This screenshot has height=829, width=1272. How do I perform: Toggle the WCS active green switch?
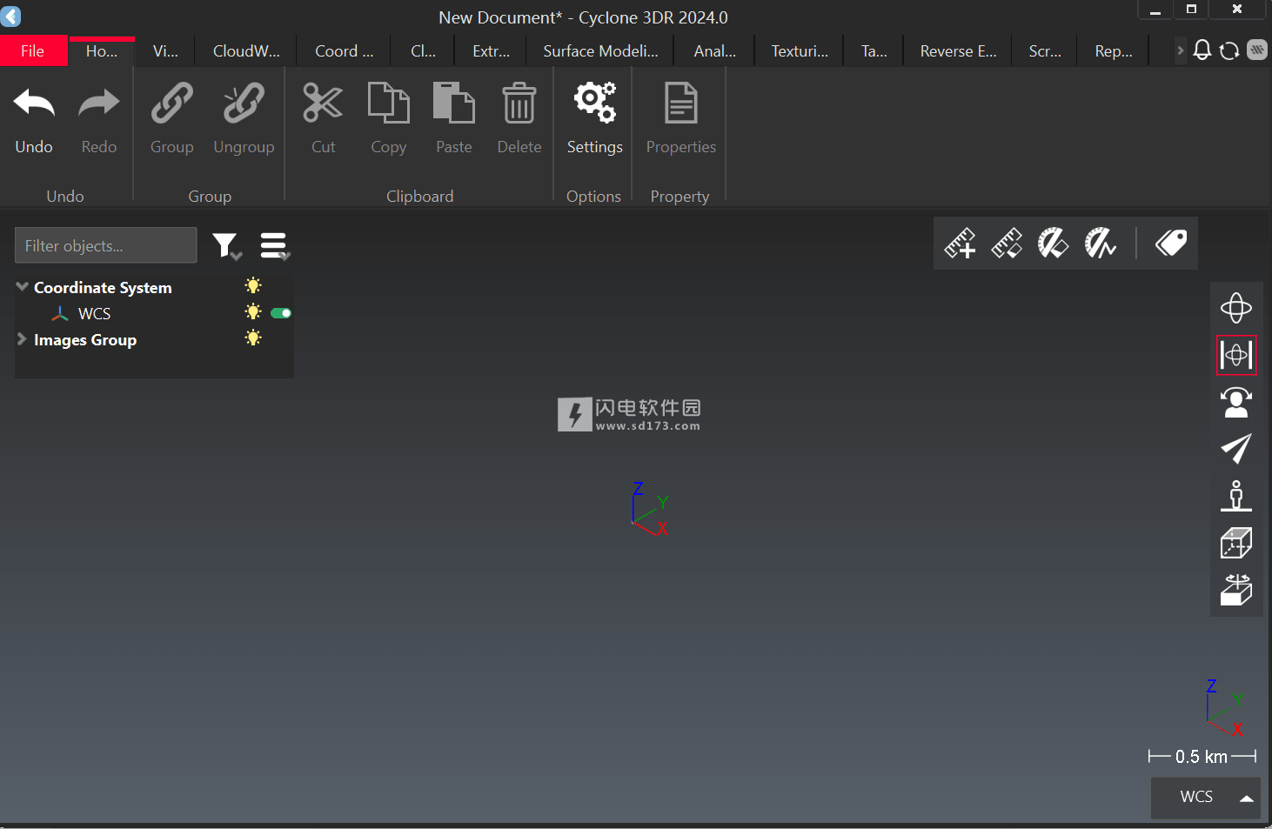click(x=281, y=313)
